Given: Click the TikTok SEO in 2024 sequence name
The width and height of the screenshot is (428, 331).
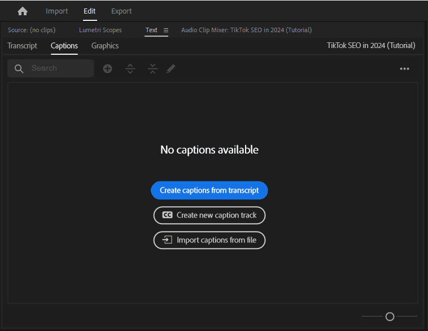Looking at the screenshot, I should [x=371, y=45].
